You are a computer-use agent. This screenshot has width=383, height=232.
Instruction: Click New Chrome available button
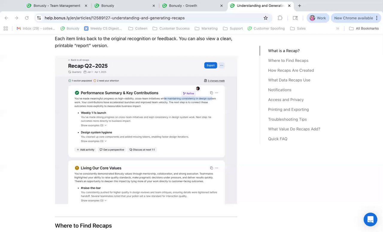(353, 18)
